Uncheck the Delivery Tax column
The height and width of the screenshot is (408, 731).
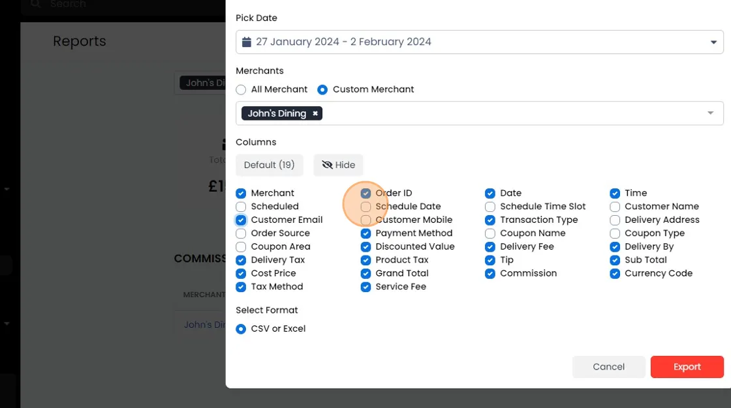tap(241, 260)
